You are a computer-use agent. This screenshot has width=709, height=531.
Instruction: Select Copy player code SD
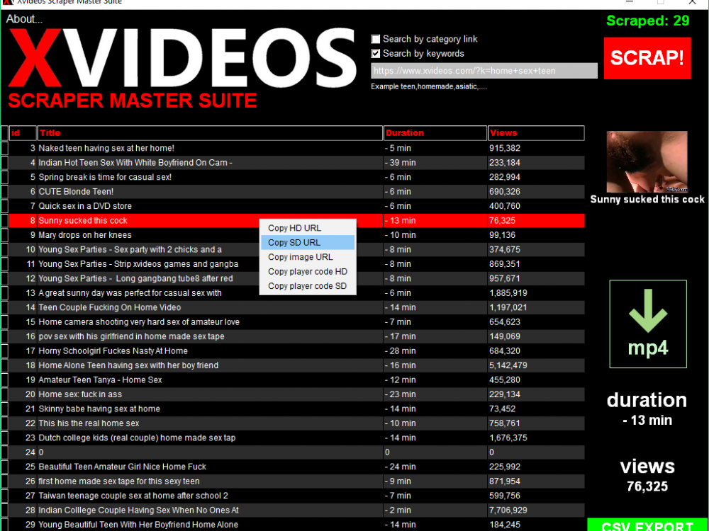pyautogui.click(x=308, y=286)
